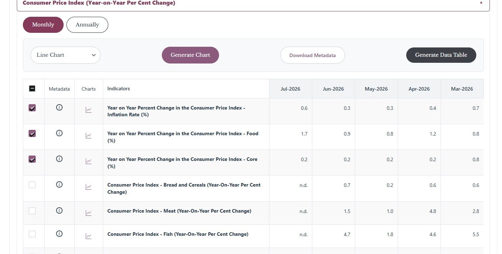The image size is (502, 254).
Task: Click the Download Metadata button
Action: 313,55
